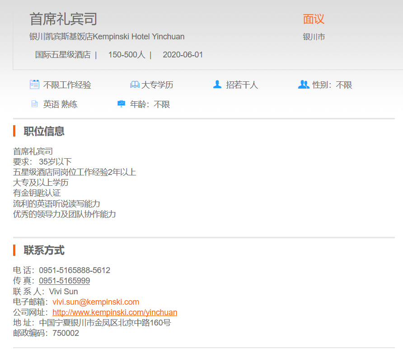Click the two-people icon beside 性别
Viewport: 403px width, 349px height.
(x=304, y=85)
